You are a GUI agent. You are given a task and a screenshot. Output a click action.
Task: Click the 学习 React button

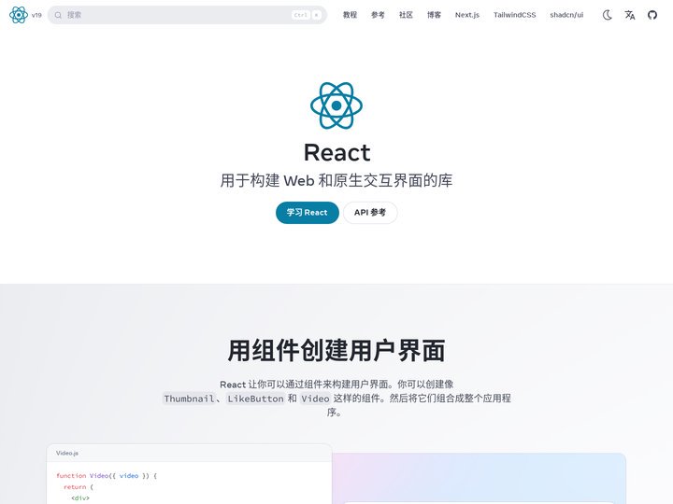tap(308, 213)
